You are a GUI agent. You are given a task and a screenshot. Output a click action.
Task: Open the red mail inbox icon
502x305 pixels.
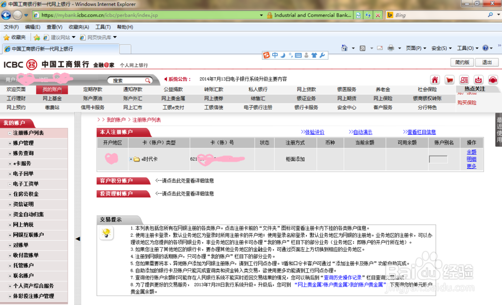[477, 80]
